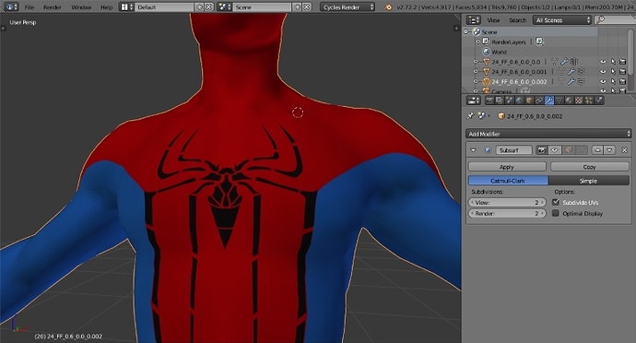Switch to Mesh Data properties tab
This screenshot has height=343, width=636.
pos(559,101)
